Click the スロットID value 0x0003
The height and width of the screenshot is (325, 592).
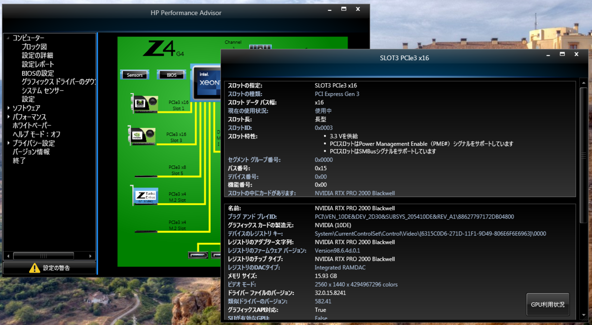pyautogui.click(x=324, y=128)
